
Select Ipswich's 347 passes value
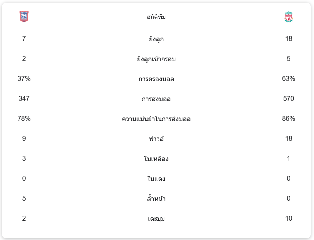(x=24, y=99)
